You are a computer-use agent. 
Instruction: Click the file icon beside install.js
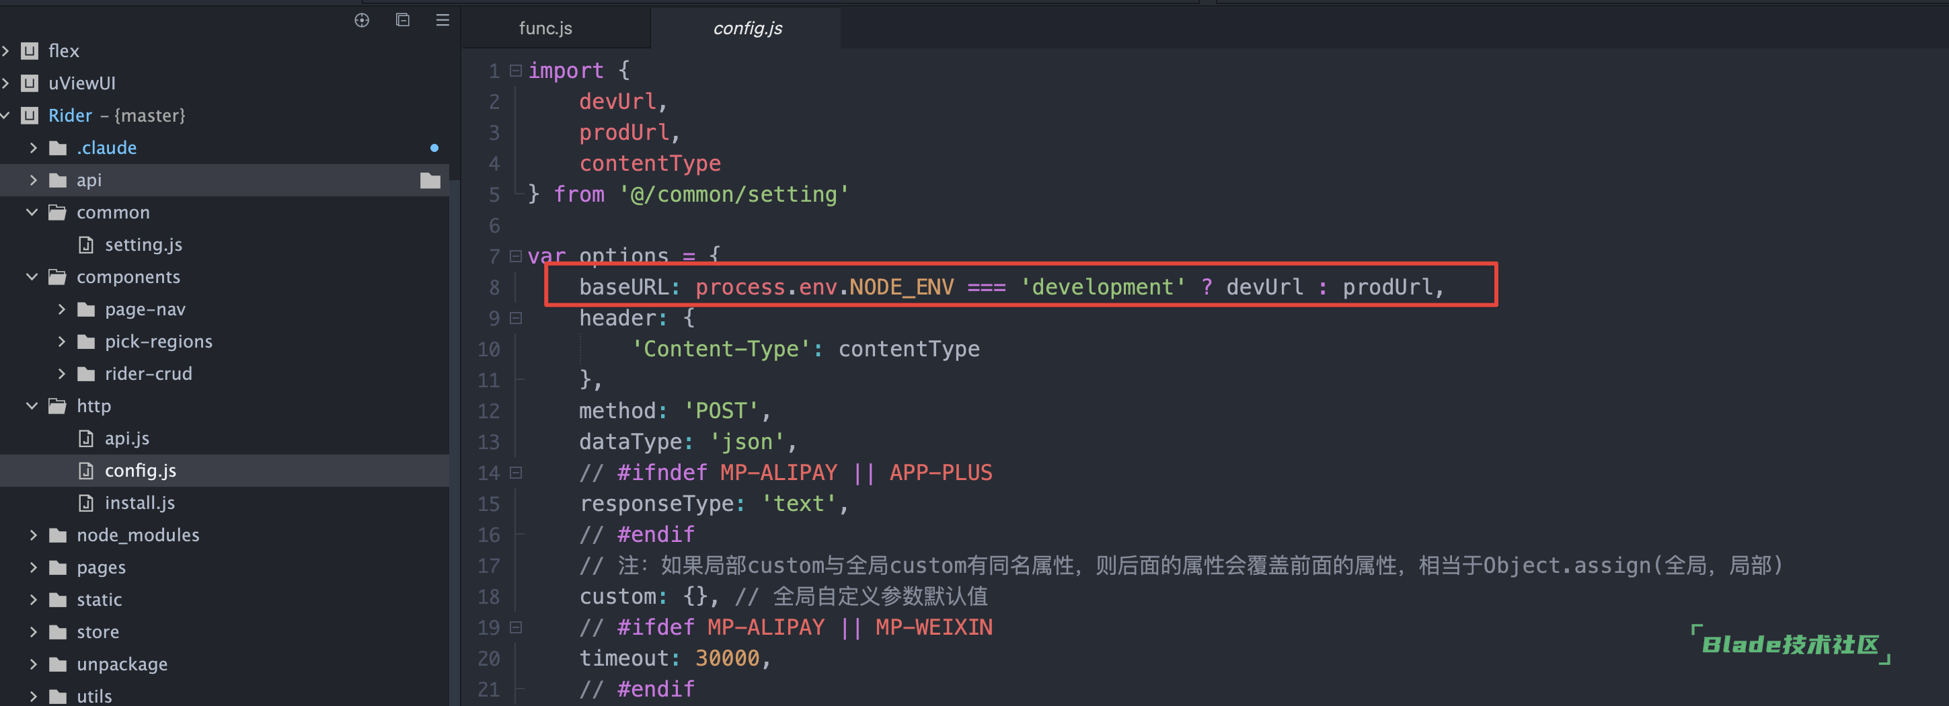click(x=85, y=502)
